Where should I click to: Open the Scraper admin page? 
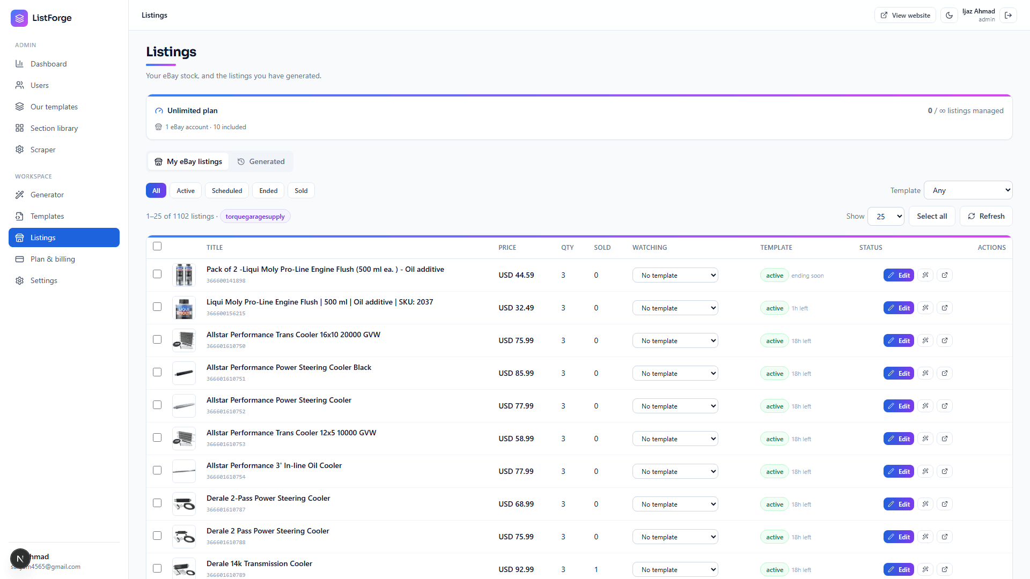64,150
